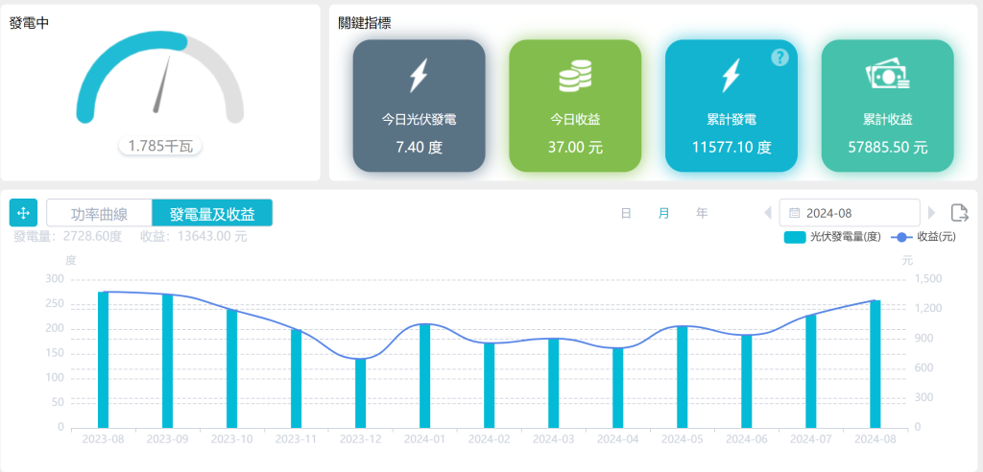The width and height of the screenshot is (983, 472).
Task: Toggle 收益(元) legend series
Action: [923, 237]
